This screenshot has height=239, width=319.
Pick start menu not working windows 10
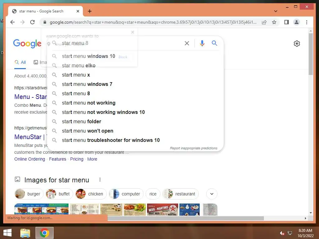(x=135, y=112)
